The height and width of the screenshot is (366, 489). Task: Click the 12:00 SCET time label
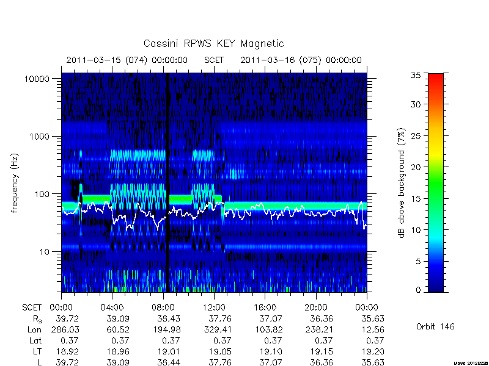pyautogui.click(x=214, y=308)
